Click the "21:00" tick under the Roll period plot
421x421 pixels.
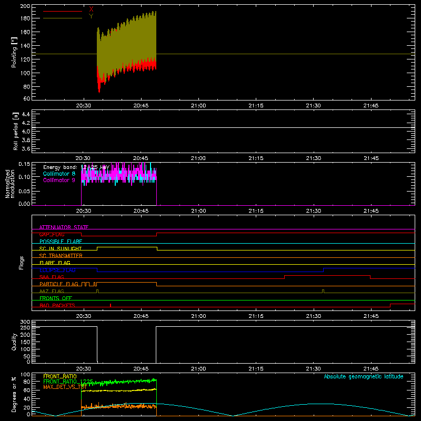198,158
